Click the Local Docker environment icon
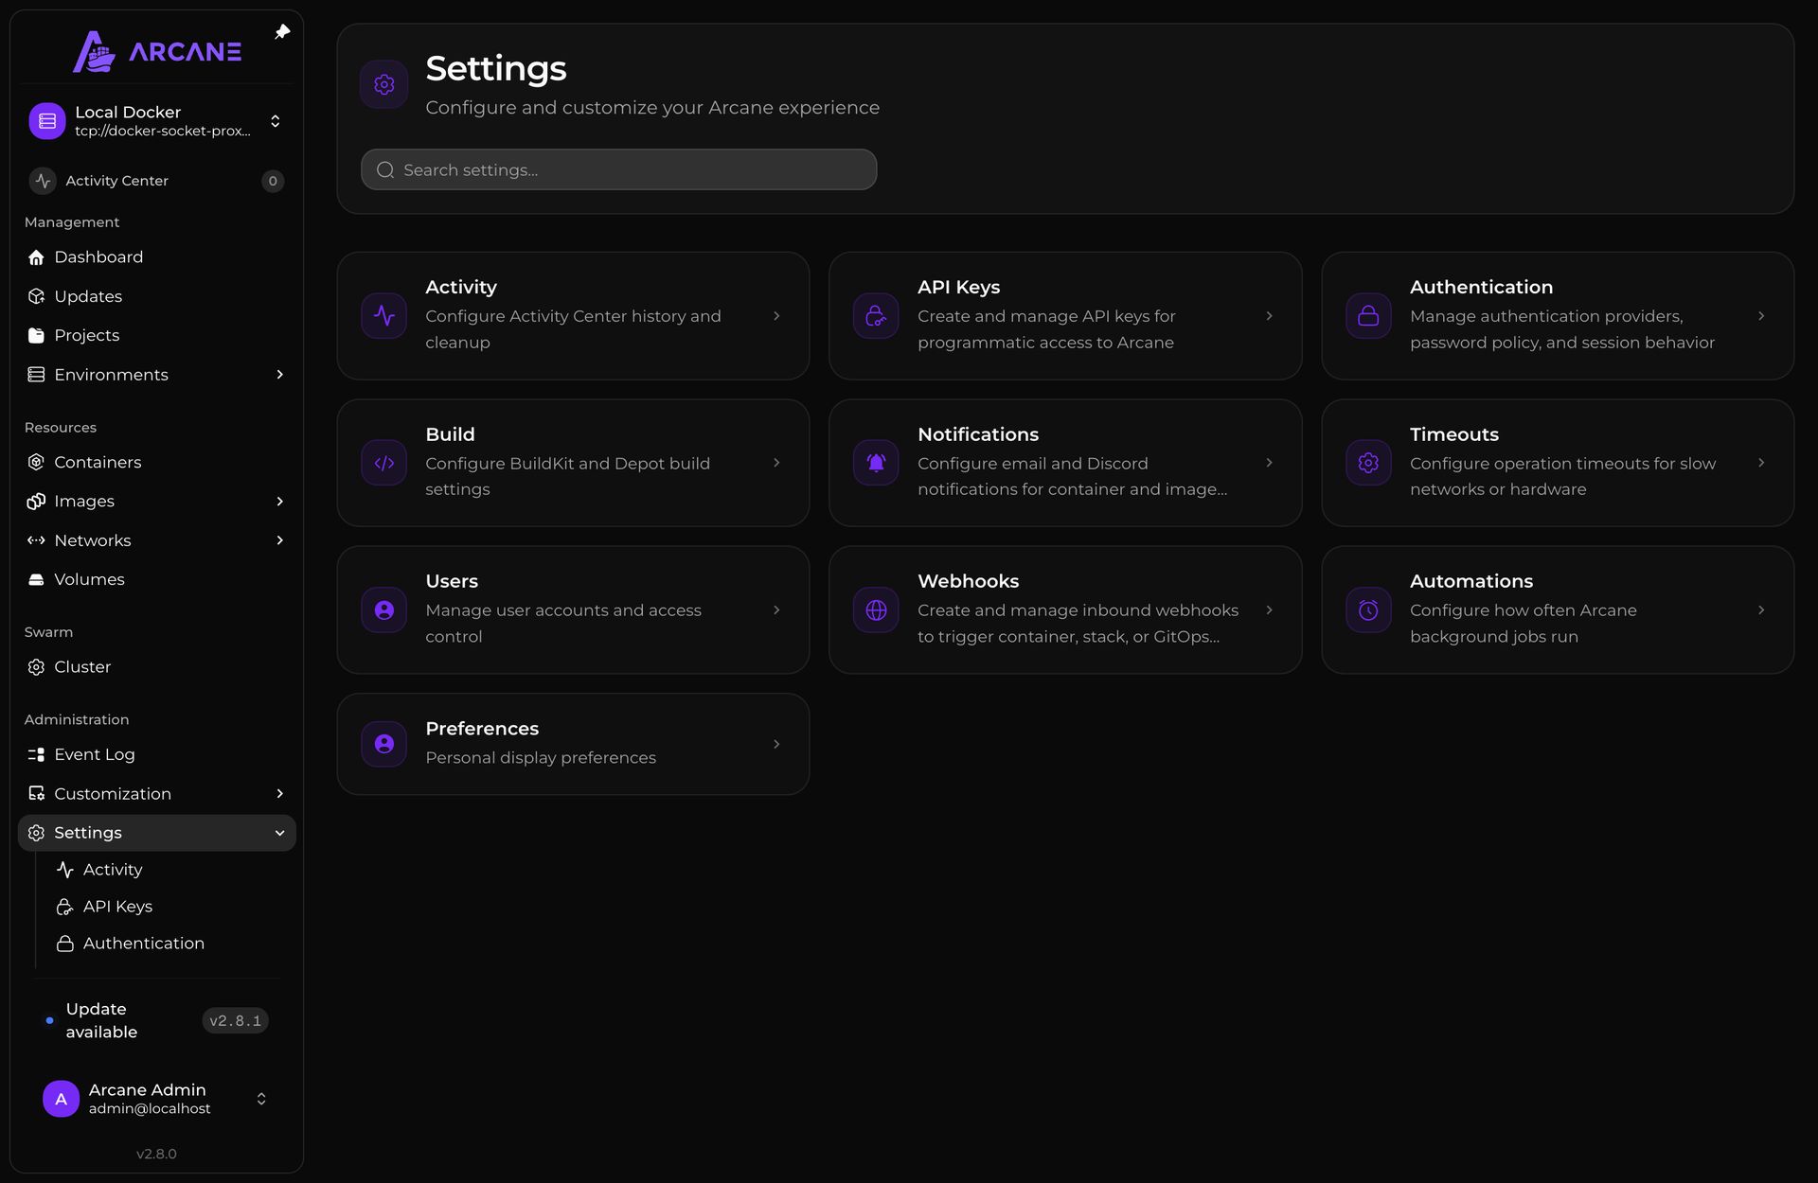The height and width of the screenshot is (1183, 1818). pos(47,121)
